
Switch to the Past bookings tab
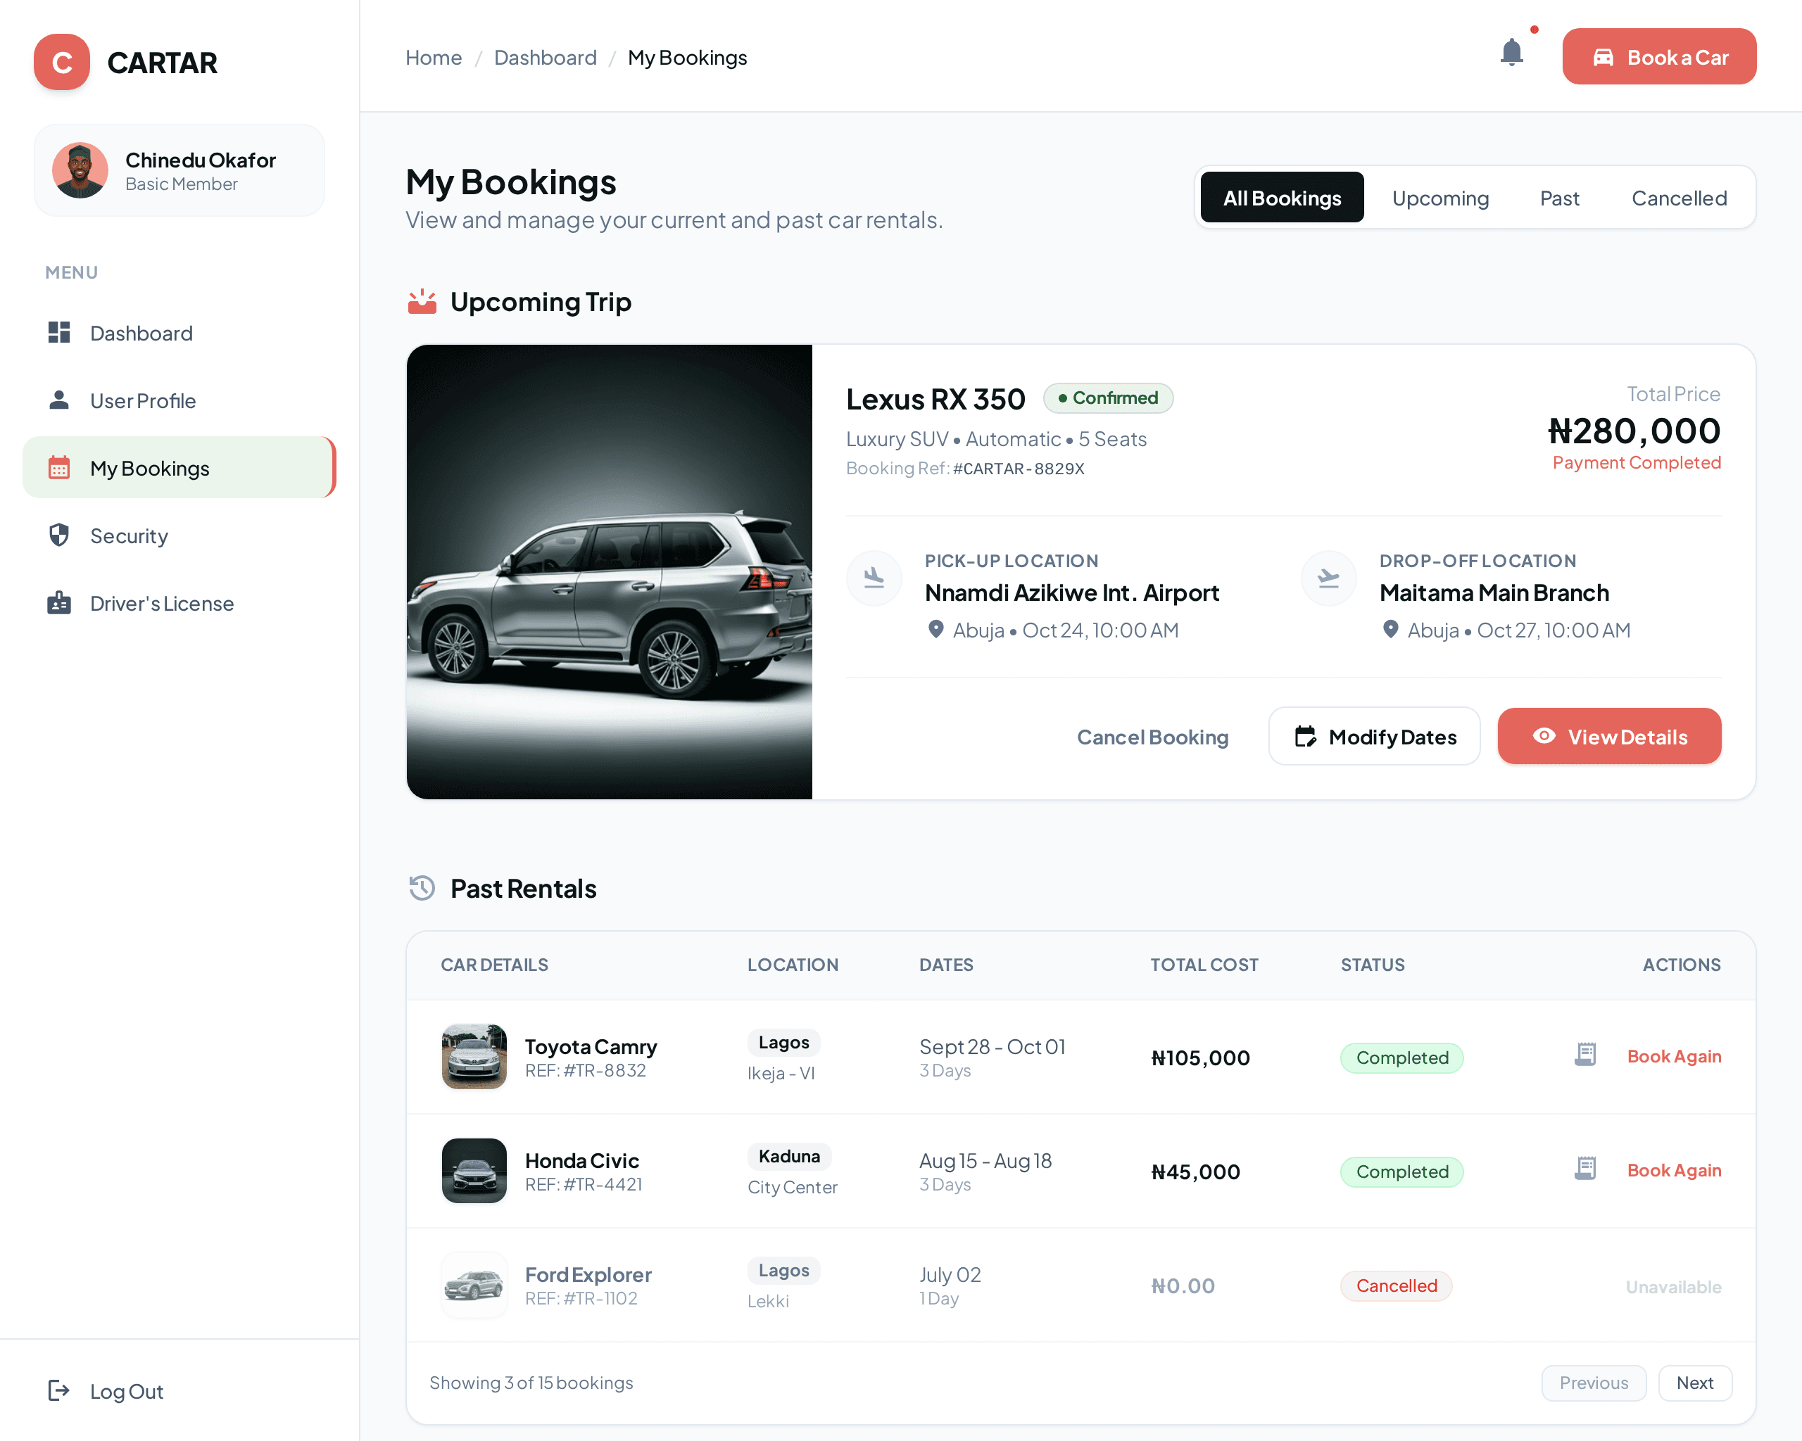pos(1560,198)
